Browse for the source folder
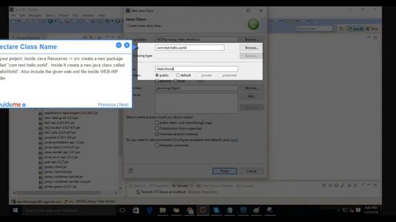 251,39
